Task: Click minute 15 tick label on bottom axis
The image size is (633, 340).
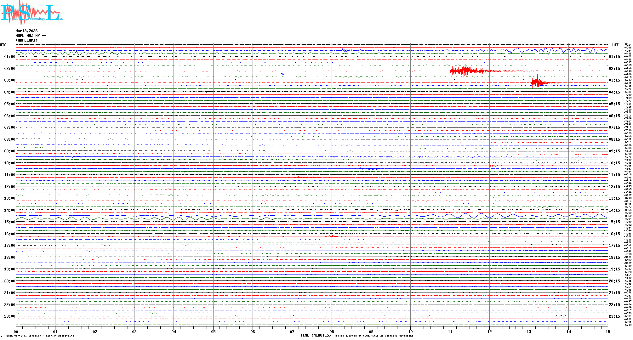Action: (x=607, y=331)
